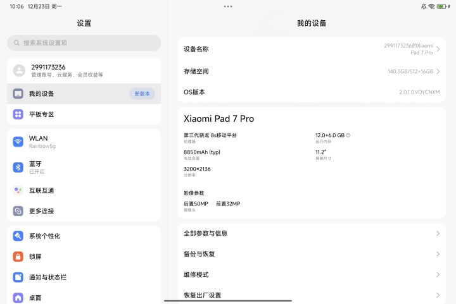This screenshot has width=456, height=304.
Task: Tap the 第三代骁龙 8s移动平台 processor text
Action: click(x=210, y=135)
